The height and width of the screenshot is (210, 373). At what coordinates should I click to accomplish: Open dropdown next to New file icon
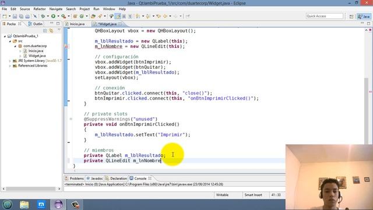[x=9, y=16]
